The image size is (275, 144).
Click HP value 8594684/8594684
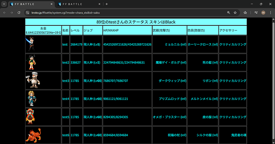click(x=116, y=135)
